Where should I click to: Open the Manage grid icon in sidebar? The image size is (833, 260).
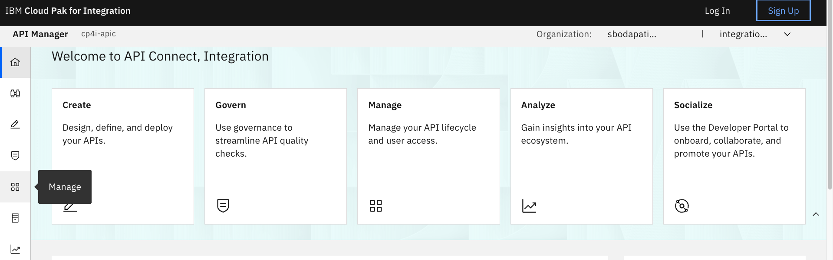pyautogui.click(x=15, y=187)
